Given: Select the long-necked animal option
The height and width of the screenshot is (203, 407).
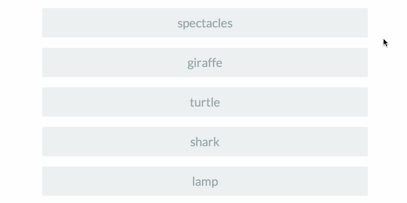Looking at the screenshot, I should (205, 62).
